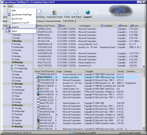Screen dimensions: 147x135
Task: Click the Monitor Drives status bar icon
Action: click(x=2, y=133)
